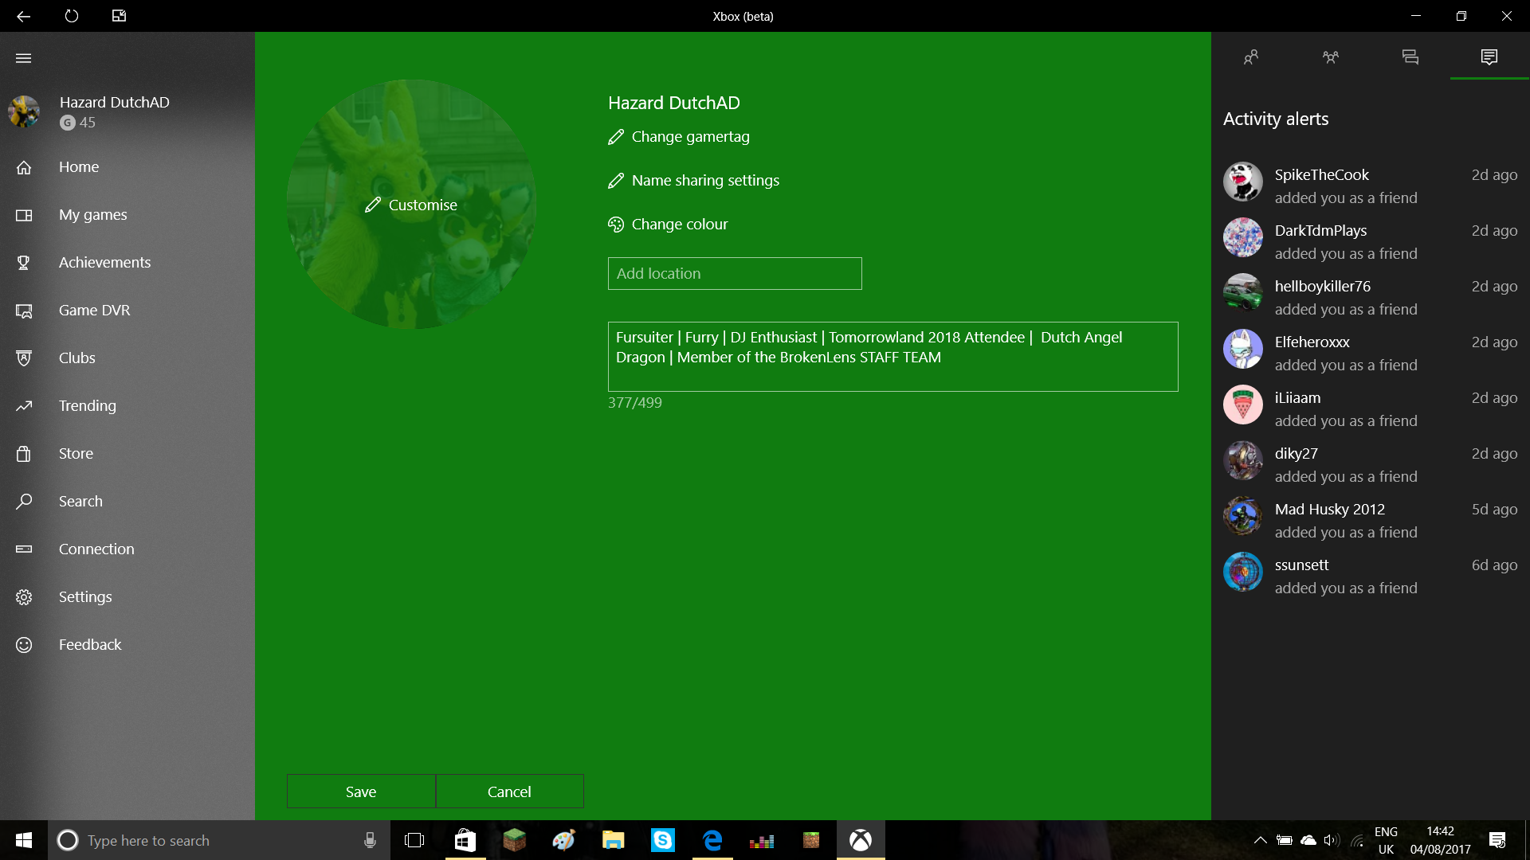Click the Hazard DutchAD sidebar profile avatar

(24, 111)
